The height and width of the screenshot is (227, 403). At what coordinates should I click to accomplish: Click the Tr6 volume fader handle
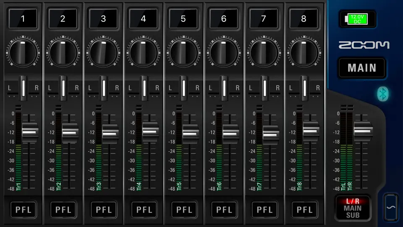coord(230,134)
